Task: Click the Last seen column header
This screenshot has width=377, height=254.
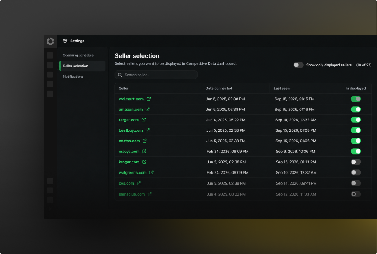Action: [x=281, y=88]
